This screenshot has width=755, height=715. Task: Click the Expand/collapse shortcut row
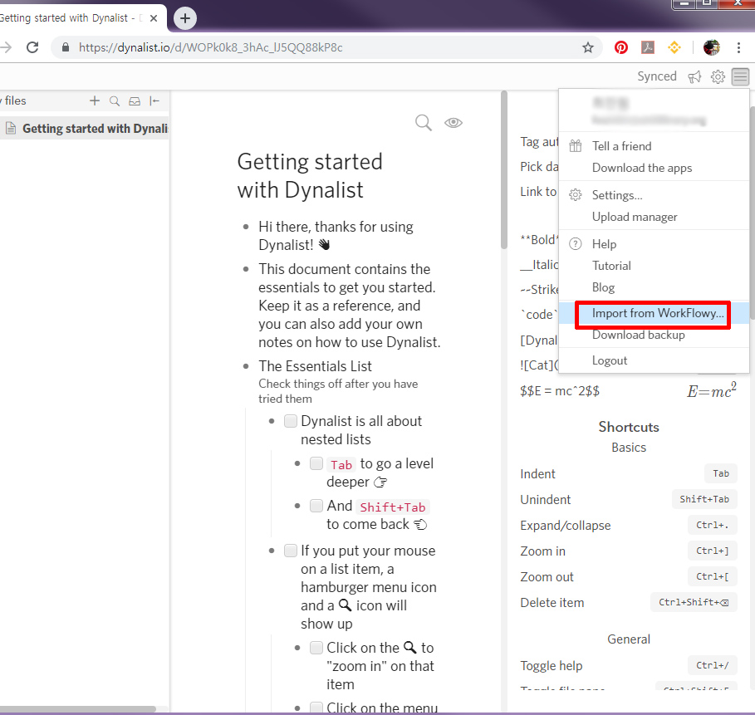click(x=629, y=526)
